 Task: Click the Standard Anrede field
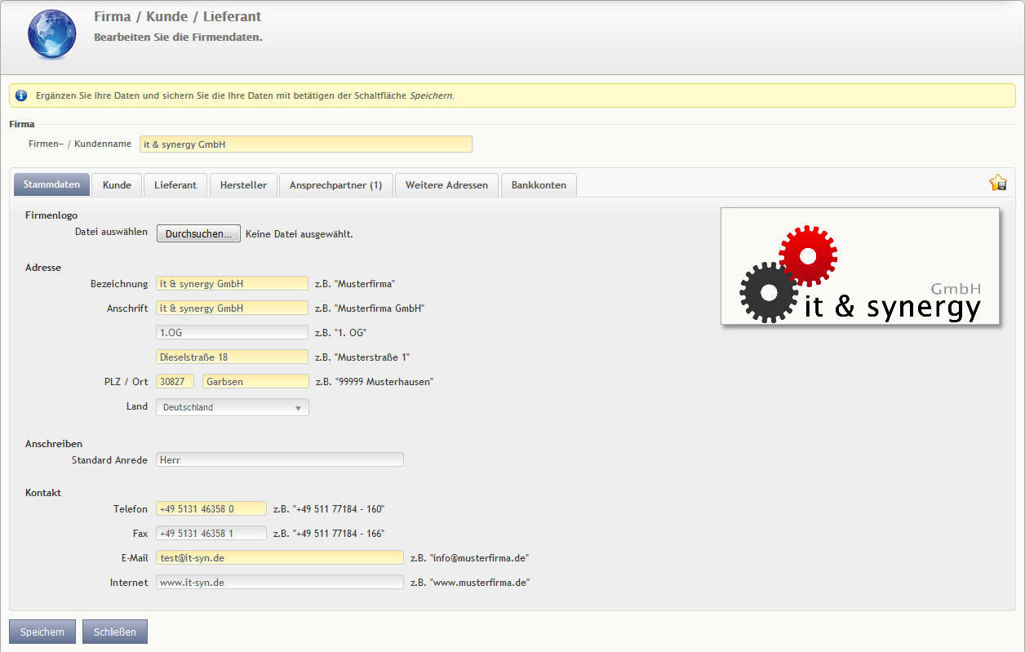[280, 460]
